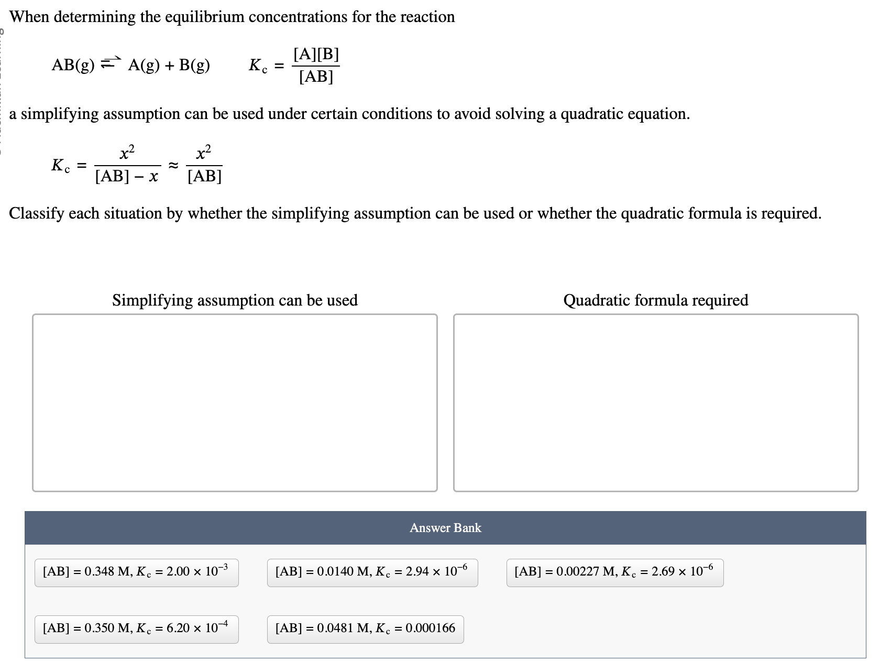Click the Classify each situation instruction text
The image size is (880, 672).
(x=415, y=213)
